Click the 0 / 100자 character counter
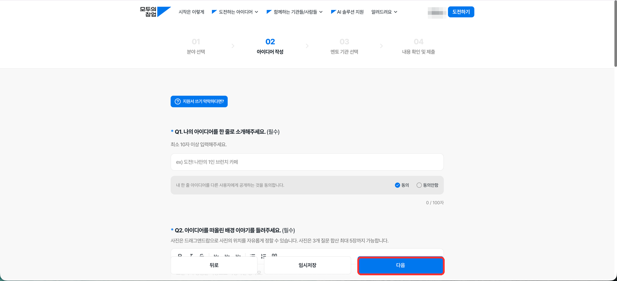Screen dimensions: 617x281 (x=435, y=203)
